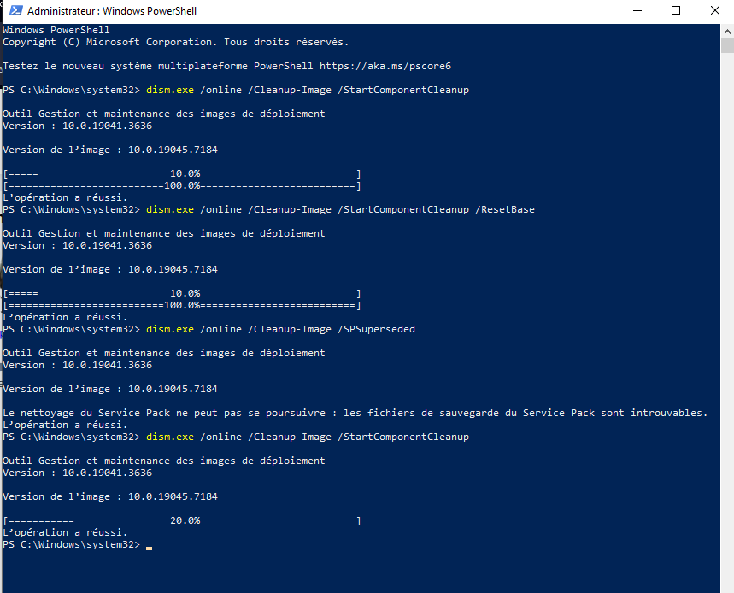This screenshot has width=734, height=593.
Task: Click the dism command ending with /ResetBase
Action: pyautogui.click(x=340, y=209)
